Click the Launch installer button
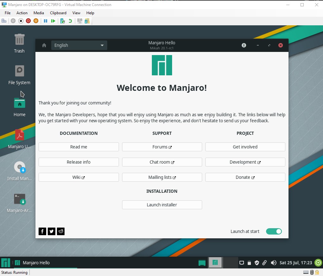Viewport: 323px width, 276px height. [162, 205]
